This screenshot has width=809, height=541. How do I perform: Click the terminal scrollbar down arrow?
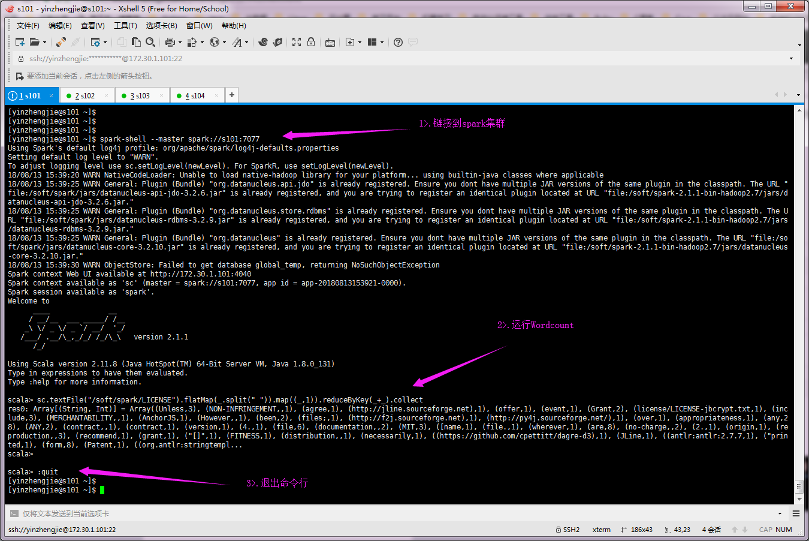[x=799, y=499]
